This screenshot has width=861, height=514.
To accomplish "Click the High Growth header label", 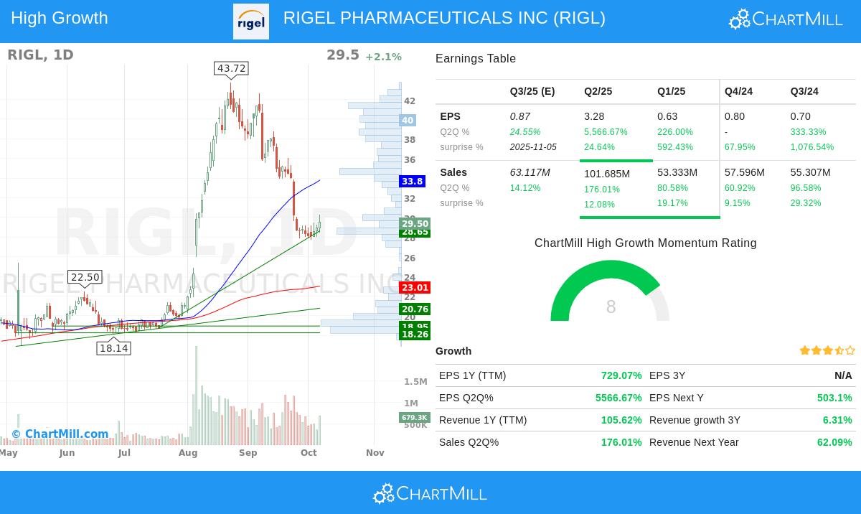I will click(60, 18).
